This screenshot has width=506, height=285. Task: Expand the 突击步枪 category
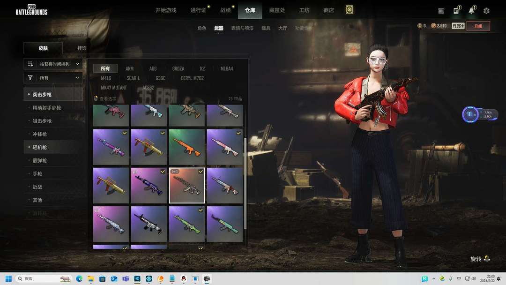coord(53,94)
